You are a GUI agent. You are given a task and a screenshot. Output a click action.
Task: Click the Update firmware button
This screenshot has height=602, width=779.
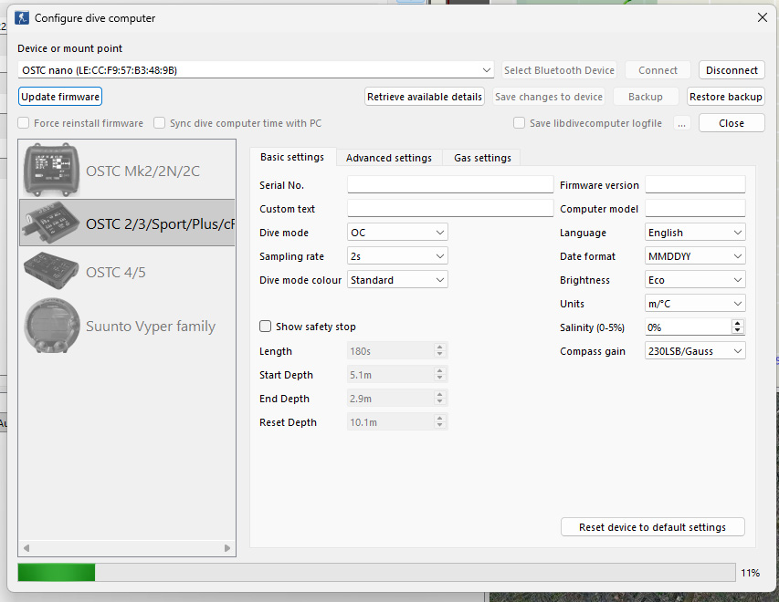point(60,97)
